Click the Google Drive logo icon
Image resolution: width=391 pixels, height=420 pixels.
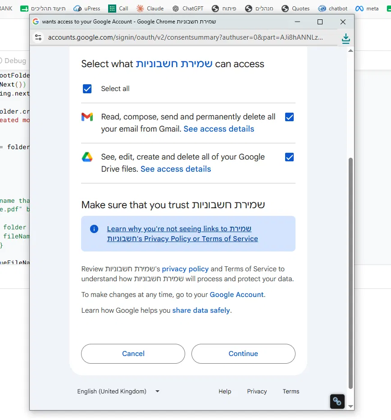pyautogui.click(x=87, y=157)
